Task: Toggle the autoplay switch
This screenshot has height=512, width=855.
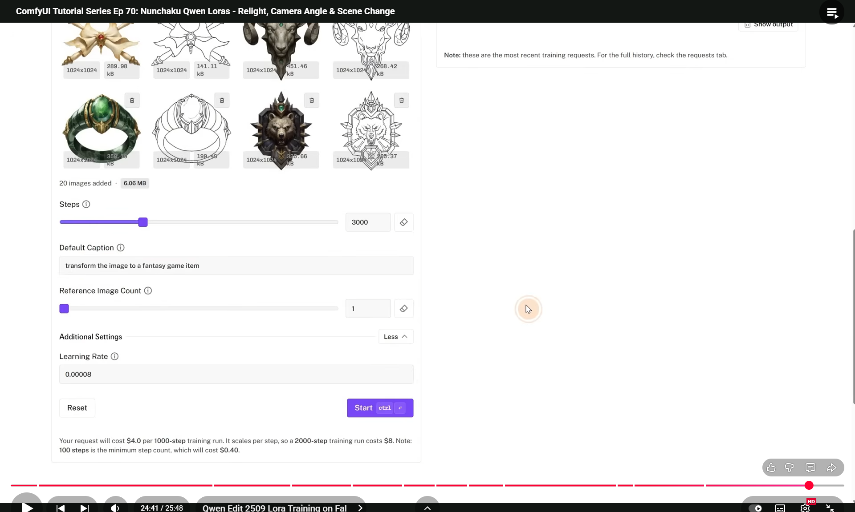Action: (x=755, y=508)
